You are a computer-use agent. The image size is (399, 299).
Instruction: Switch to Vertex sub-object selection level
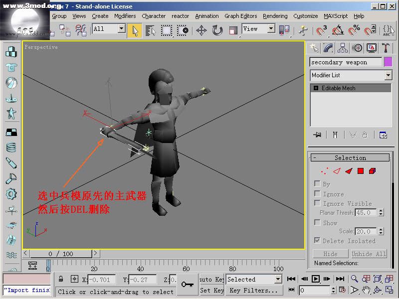[325, 171]
